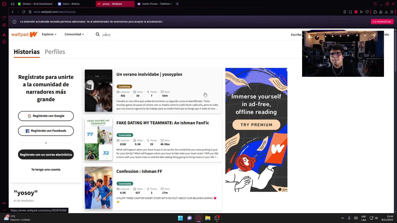
Task: Click the Confession Ishman FF cover thumbnail
Action: tap(98, 188)
